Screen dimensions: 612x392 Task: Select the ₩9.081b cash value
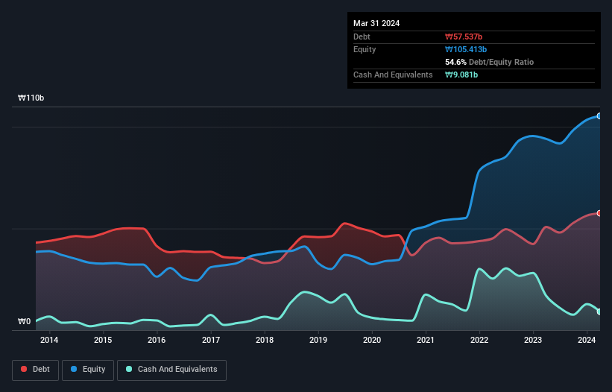tap(461, 75)
